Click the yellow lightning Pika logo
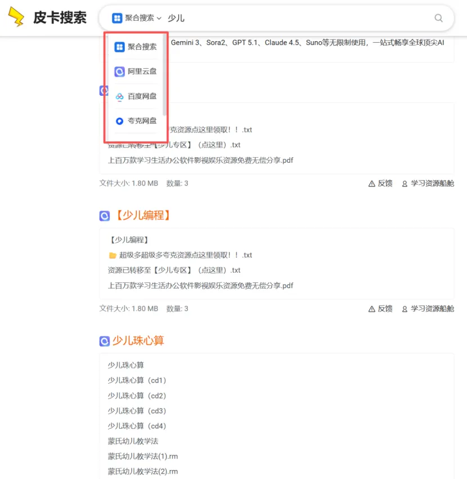 (x=16, y=17)
